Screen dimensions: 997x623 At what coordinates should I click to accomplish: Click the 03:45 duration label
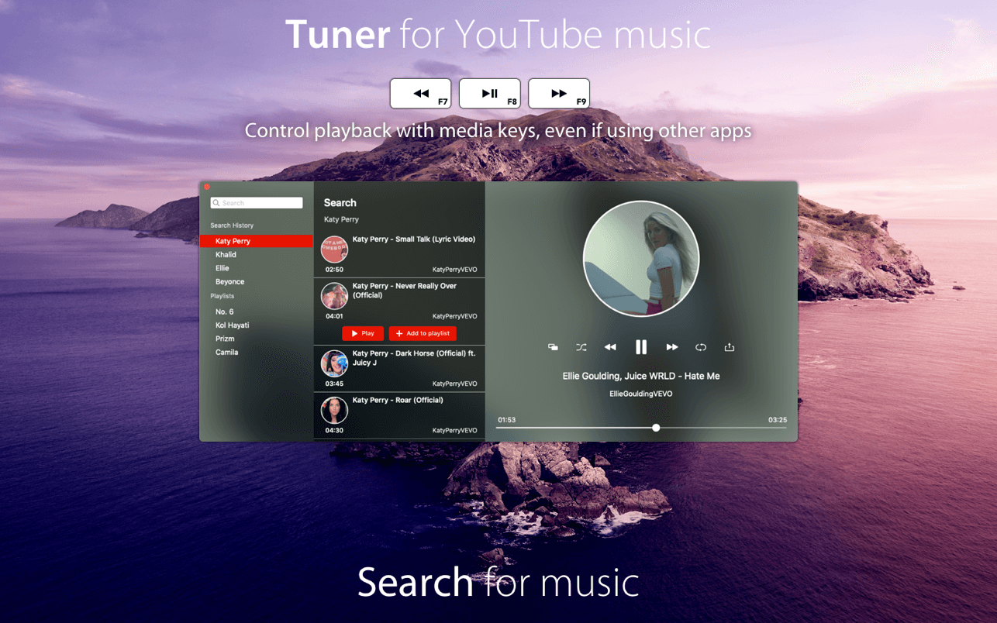pos(334,384)
